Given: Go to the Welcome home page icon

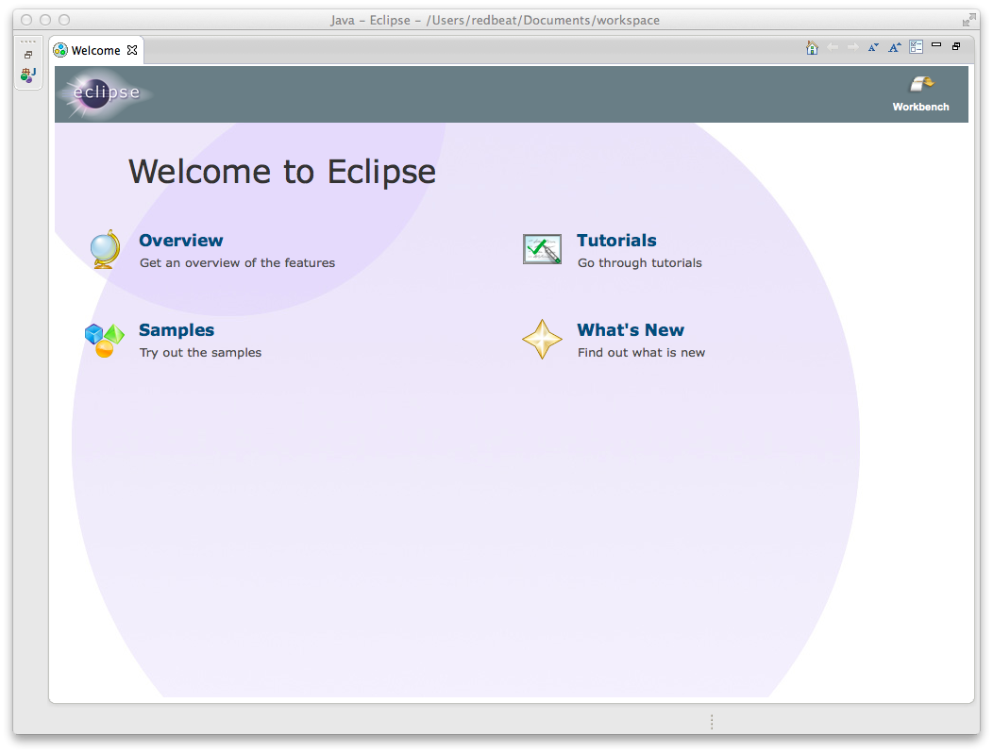Looking at the screenshot, I should tap(812, 47).
